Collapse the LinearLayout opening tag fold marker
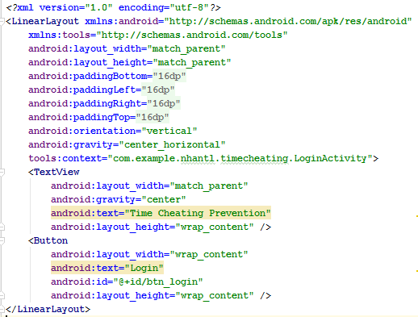Screen dimensions: 418x317 coord(2,22)
